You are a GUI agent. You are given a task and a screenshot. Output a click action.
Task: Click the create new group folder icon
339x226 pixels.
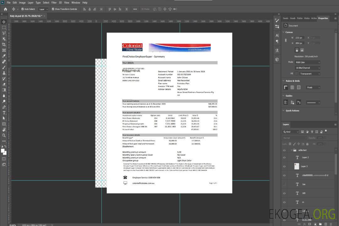click(320, 224)
